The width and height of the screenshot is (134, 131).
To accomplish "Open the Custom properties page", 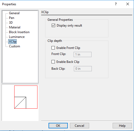I will (15, 46).
